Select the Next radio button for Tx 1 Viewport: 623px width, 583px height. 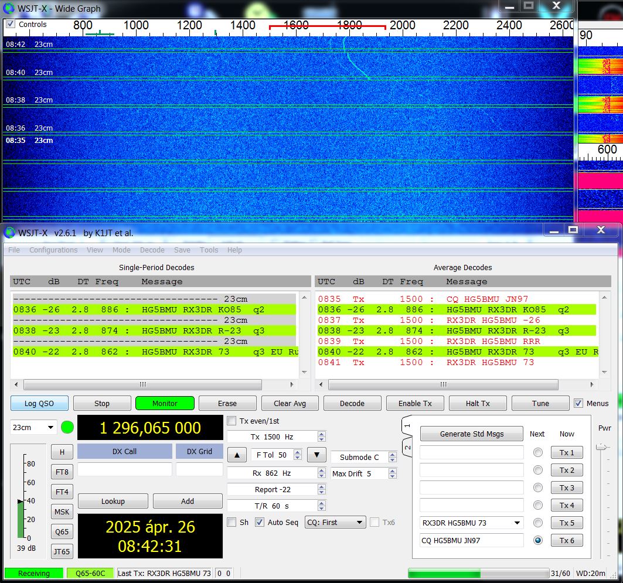538,452
